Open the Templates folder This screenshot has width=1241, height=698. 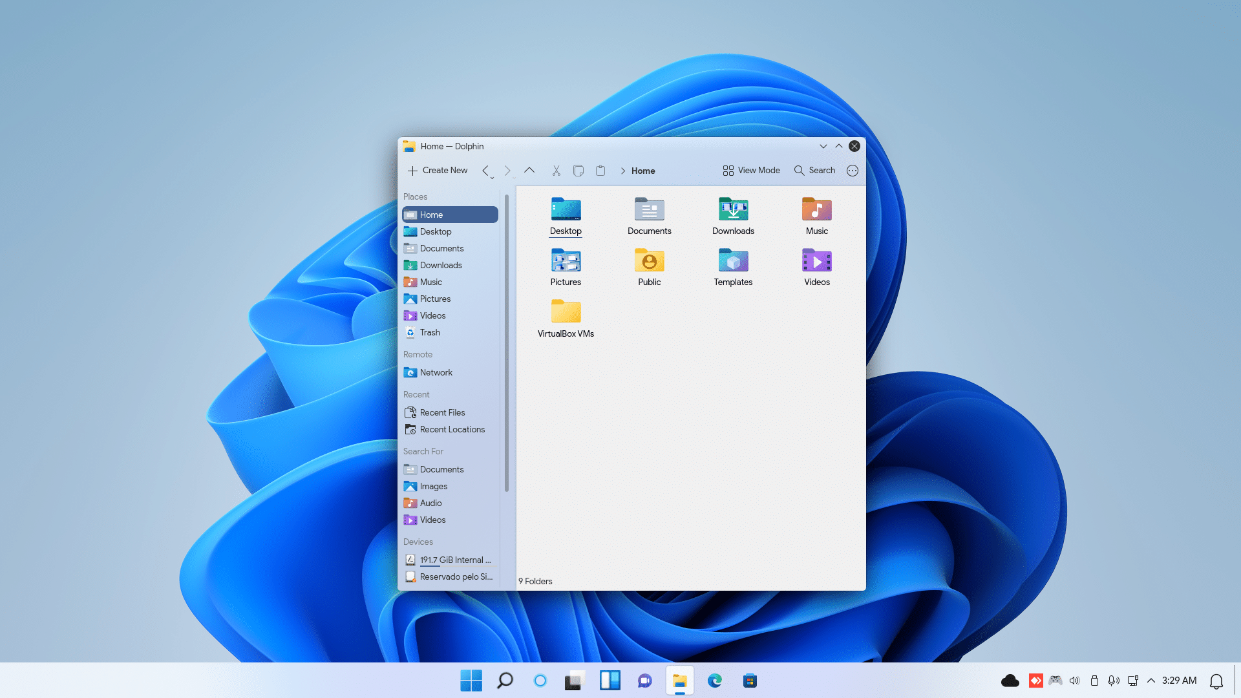pyautogui.click(x=733, y=264)
